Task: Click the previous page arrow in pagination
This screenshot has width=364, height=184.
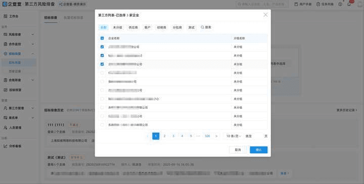Action: [148, 136]
